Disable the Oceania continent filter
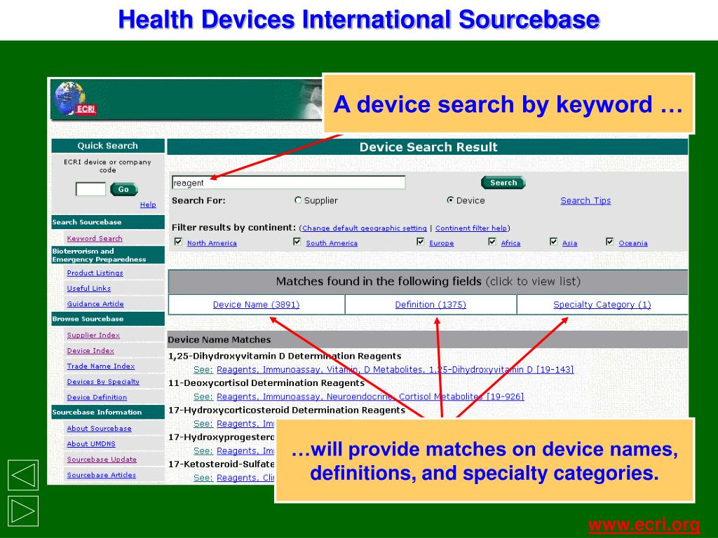 [x=609, y=242]
